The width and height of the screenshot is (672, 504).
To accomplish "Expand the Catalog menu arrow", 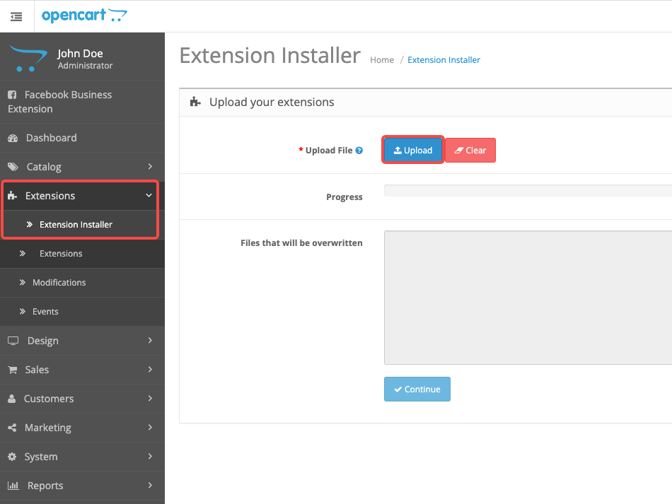I will click(150, 166).
